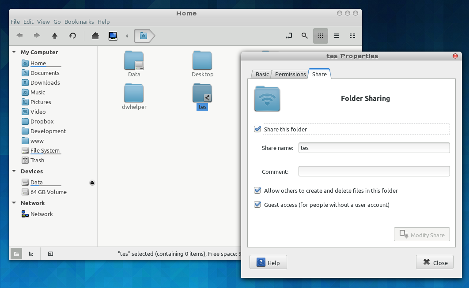Collapse the Devices sidebar section
Viewport: 469px width, 288px height.
[x=14, y=171]
